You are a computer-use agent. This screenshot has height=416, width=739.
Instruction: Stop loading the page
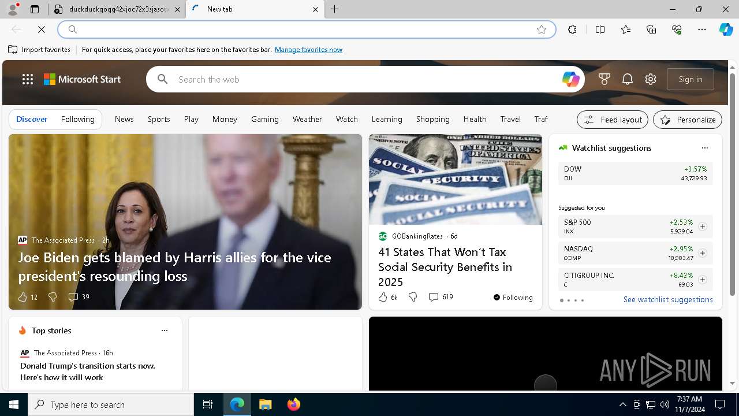tap(42, 29)
